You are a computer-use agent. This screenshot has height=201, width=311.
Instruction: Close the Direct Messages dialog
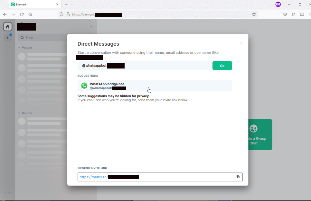point(241,43)
